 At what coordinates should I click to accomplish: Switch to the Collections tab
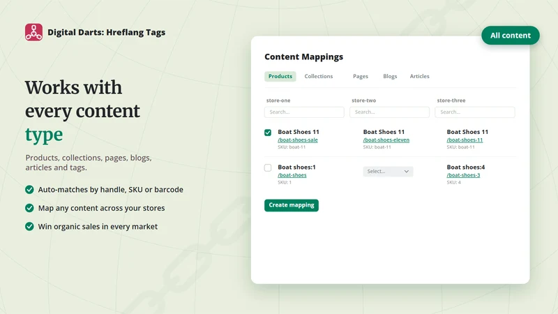[319, 76]
